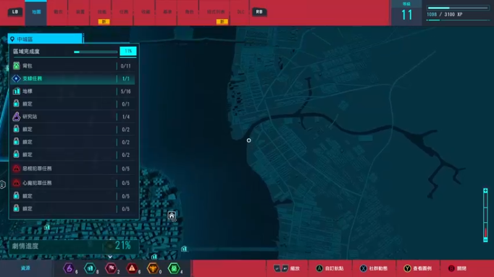Click the map zoom level slider
Screen dimensions: 494x277
point(485,215)
